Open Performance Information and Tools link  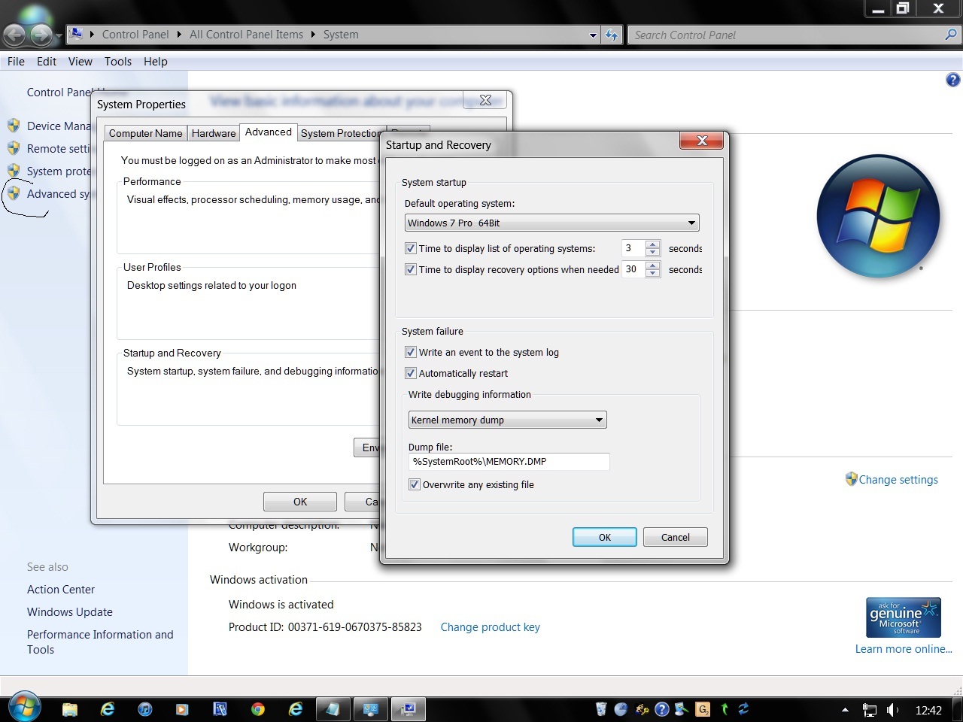[100, 642]
